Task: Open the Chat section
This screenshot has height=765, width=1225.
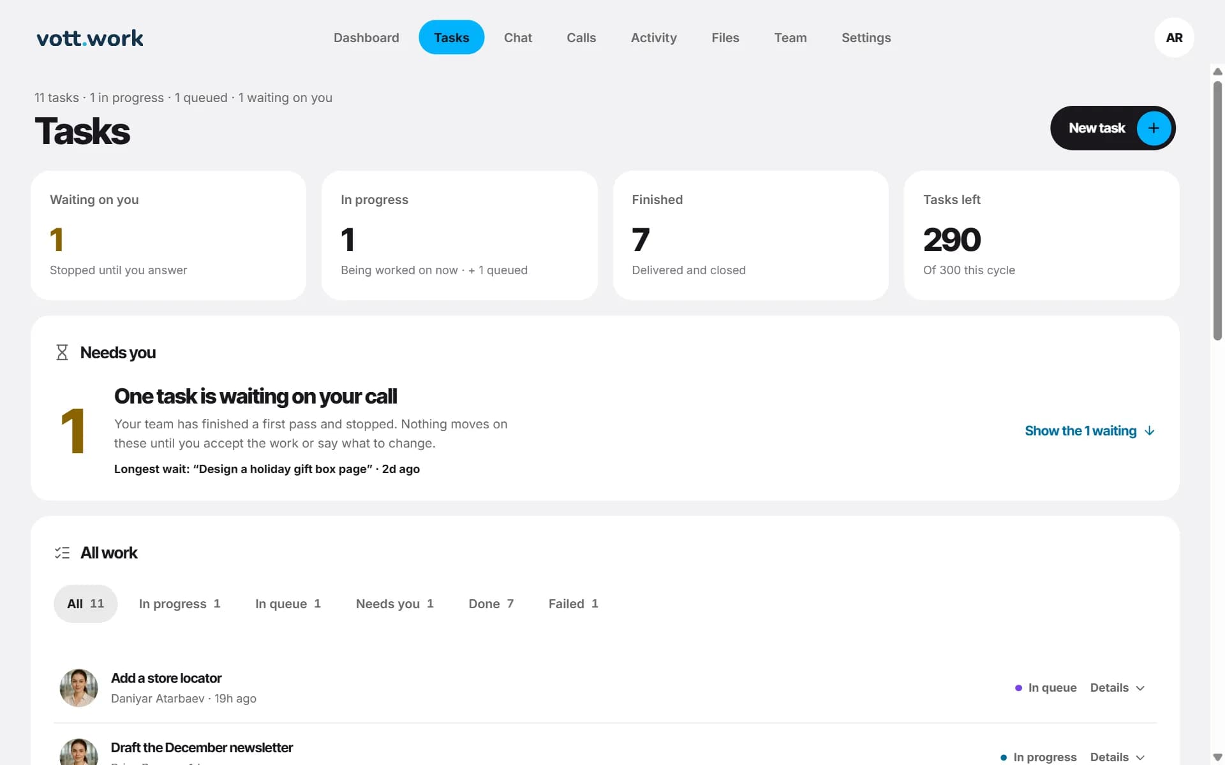Action: tap(517, 38)
